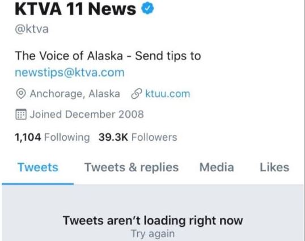Image resolution: width=305 pixels, height=241 pixels.
Task: Click the Joined December 2008 text
Action: 87,115
